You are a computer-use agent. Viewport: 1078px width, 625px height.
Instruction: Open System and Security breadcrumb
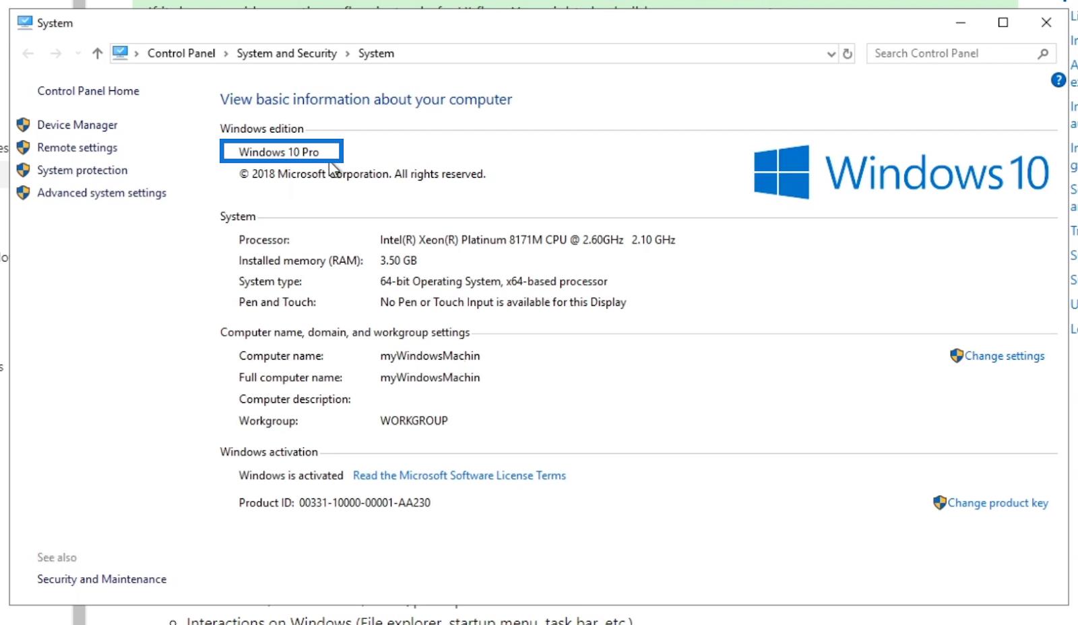[286, 53]
